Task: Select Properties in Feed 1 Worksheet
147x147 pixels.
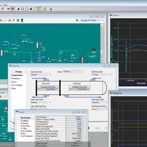Action: tap(25, 123)
